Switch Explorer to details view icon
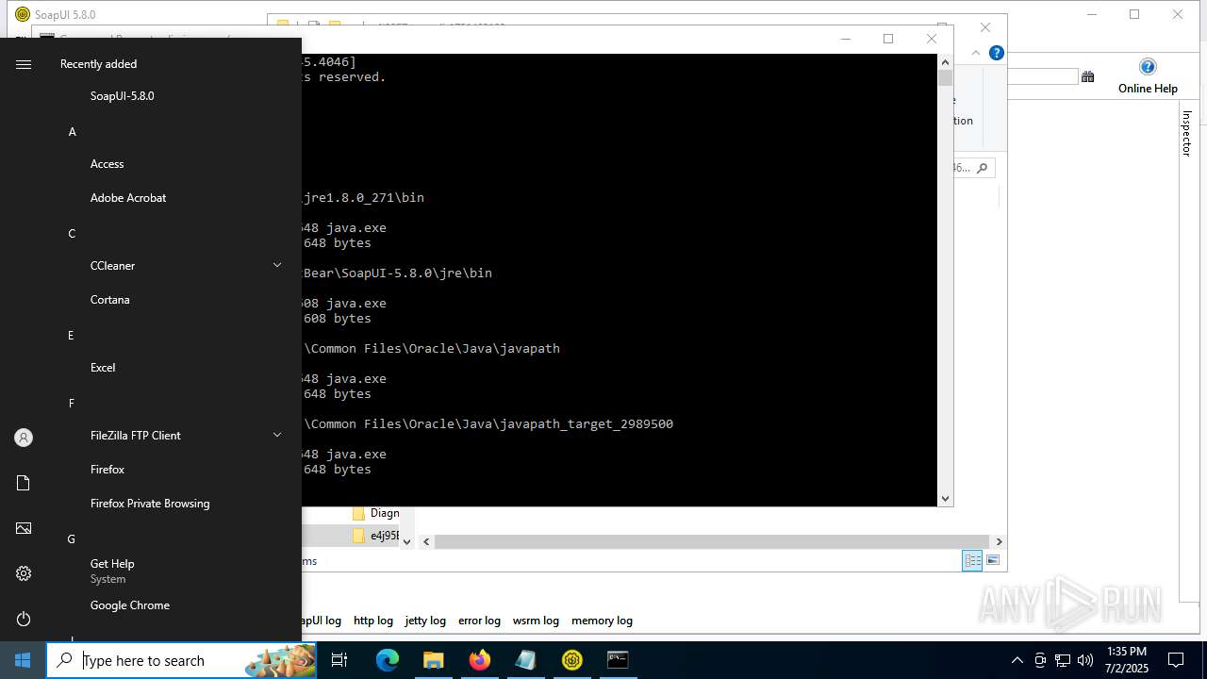The height and width of the screenshot is (679, 1207). tap(972, 560)
